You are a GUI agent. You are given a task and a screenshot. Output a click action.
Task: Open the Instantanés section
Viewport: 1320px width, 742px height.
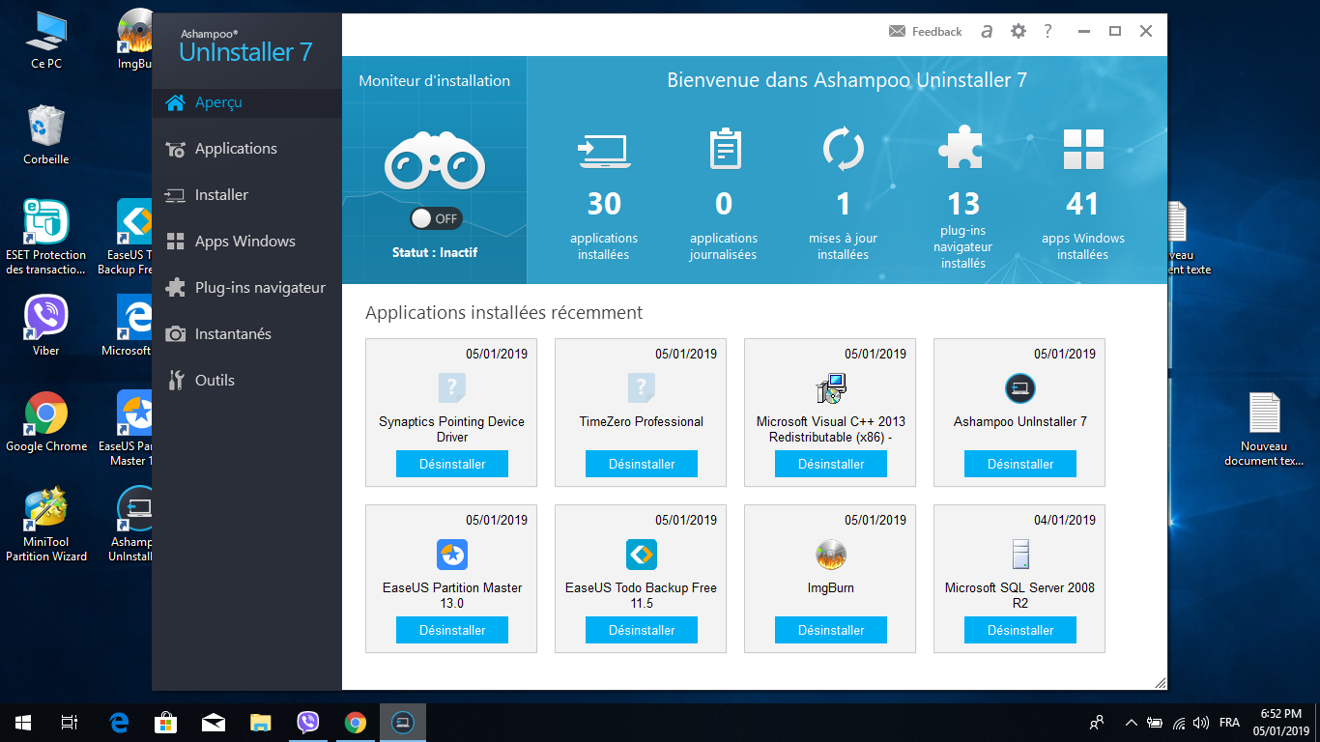point(237,333)
